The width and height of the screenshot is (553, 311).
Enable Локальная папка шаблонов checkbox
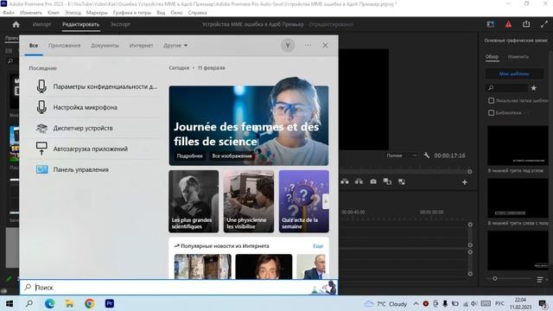pyautogui.click(x=491, y=100)
